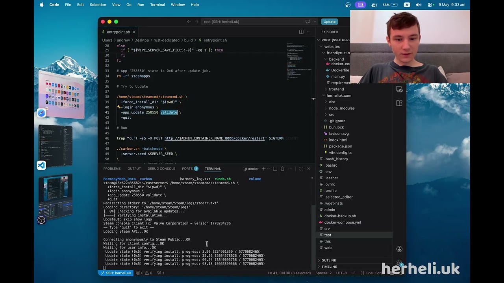Click the curl URL link in editor
The width and height of the screenshot is (504, 283).
[x=215, y=138]
